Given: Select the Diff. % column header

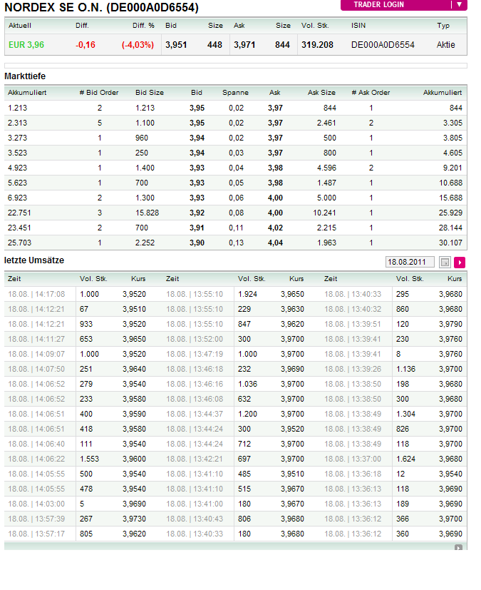Looking at the screenshot, I should click(x=143, y=26).
